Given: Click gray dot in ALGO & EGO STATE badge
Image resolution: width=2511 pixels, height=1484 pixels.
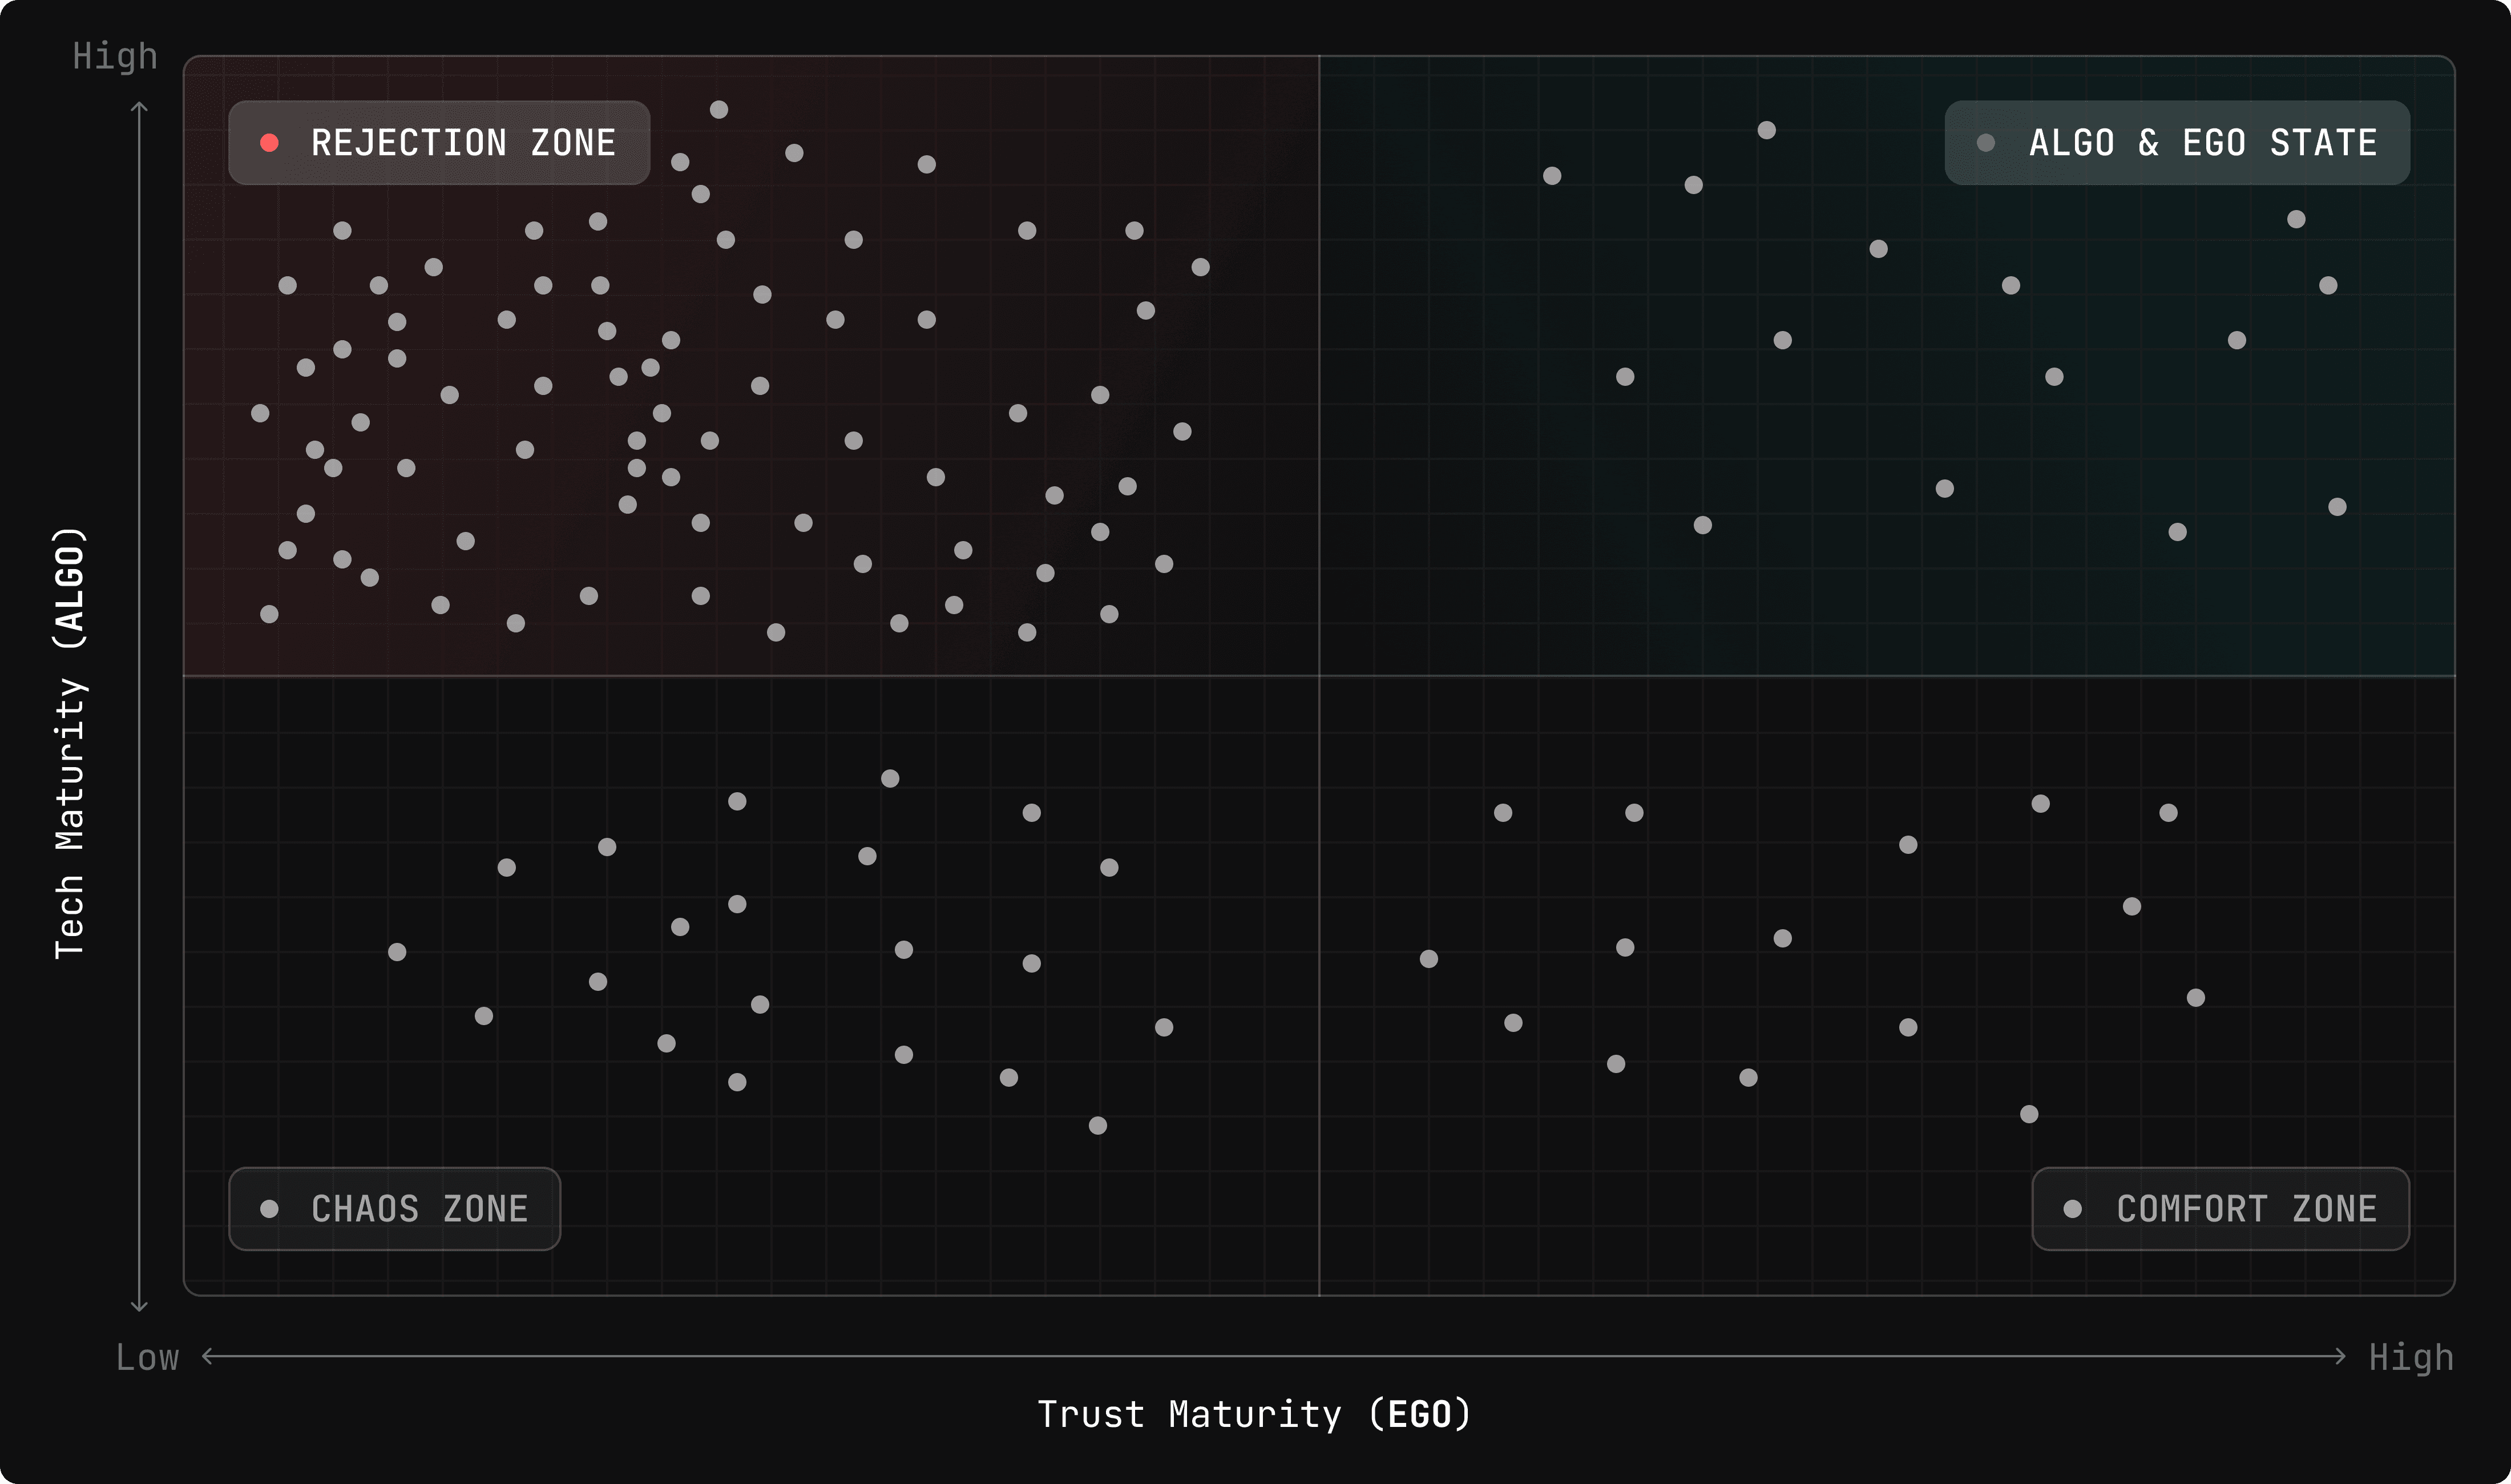Looking at the screenshot, I should (x=1986, y=143).
